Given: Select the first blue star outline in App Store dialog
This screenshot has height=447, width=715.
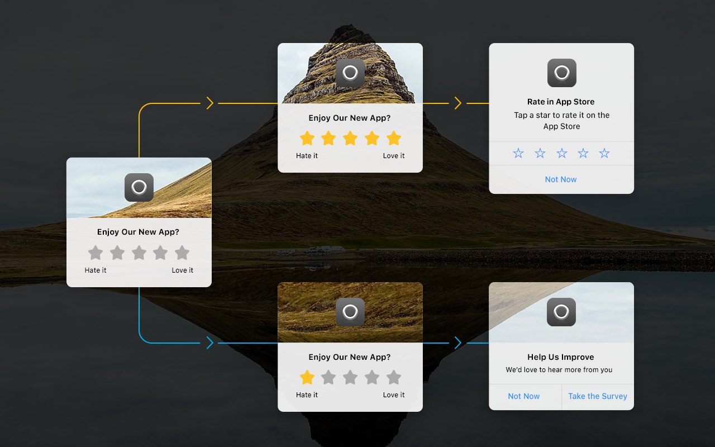Looking at the screenshot, I should point(518,153).
